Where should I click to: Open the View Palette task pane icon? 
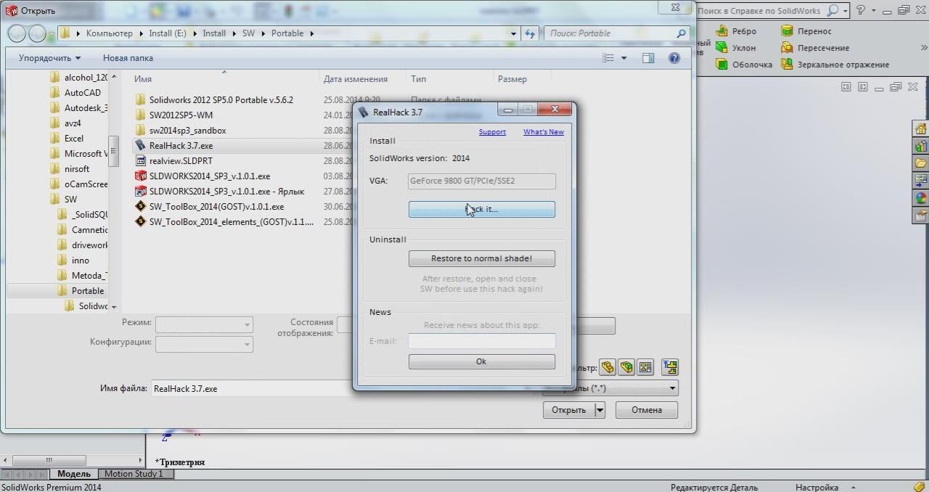point(921,180)
